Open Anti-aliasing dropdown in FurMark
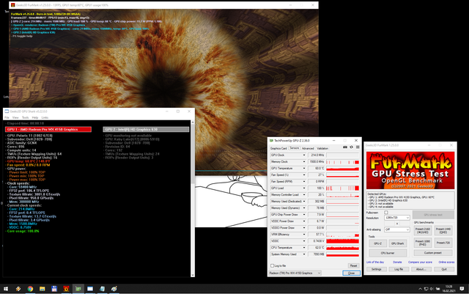This screenshot has height=294, width=469. [x=397, y=229]
